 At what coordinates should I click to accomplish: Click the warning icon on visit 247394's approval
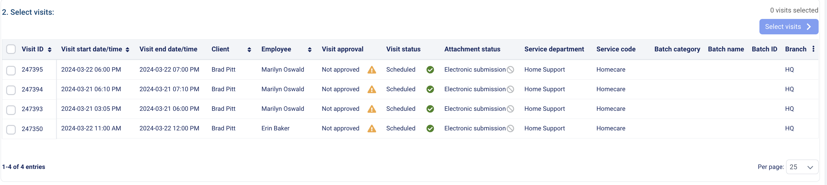click(372, 89)
